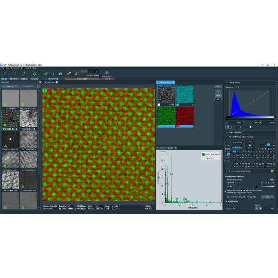The height and width of the screenshot is (278, 278).
Task: Click the yellow warning icon beside quantification header
Action: pos(272,171)
